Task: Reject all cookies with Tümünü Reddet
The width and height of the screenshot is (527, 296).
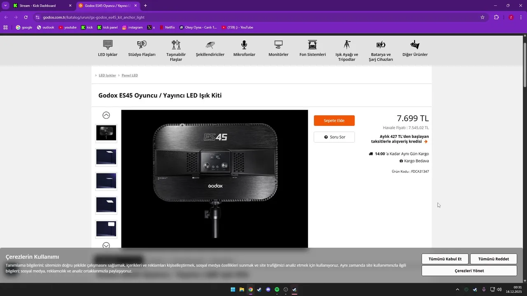Action: coord(494,259)
